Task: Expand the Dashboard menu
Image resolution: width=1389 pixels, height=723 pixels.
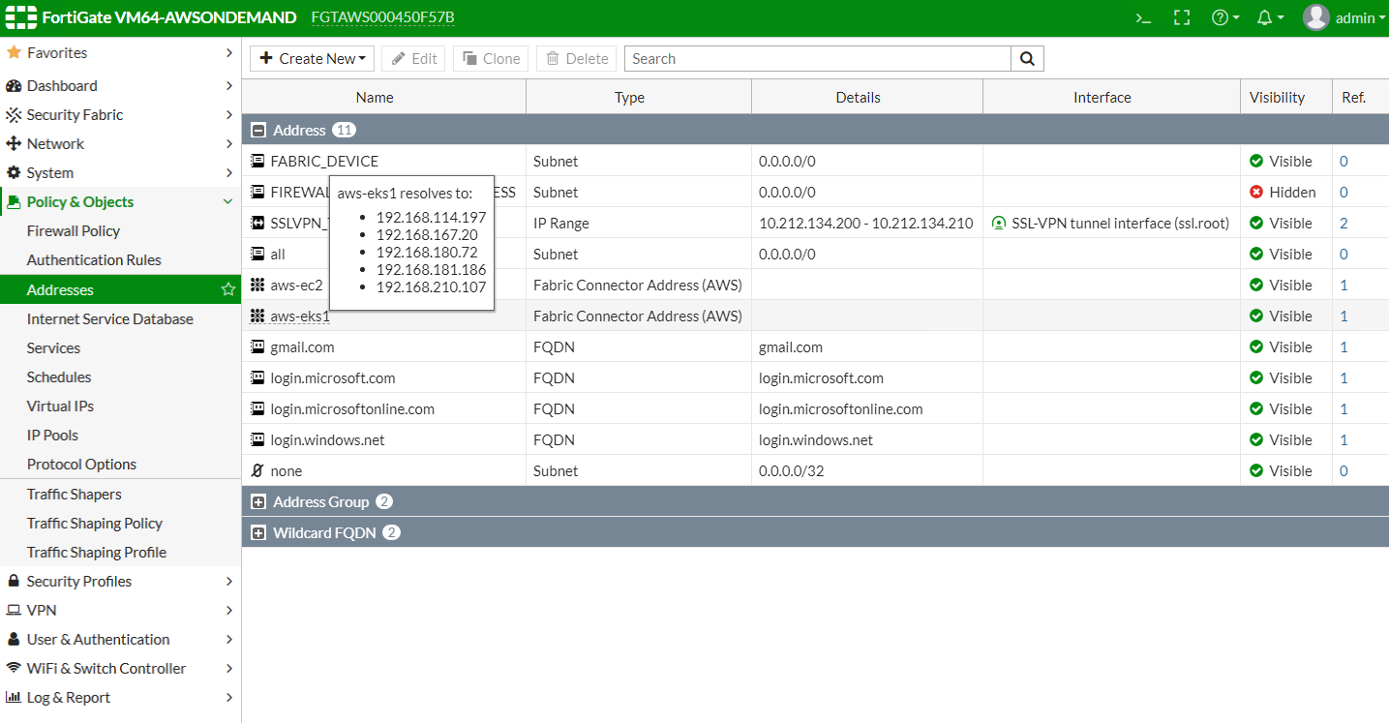Action: (x=228, y=86)
